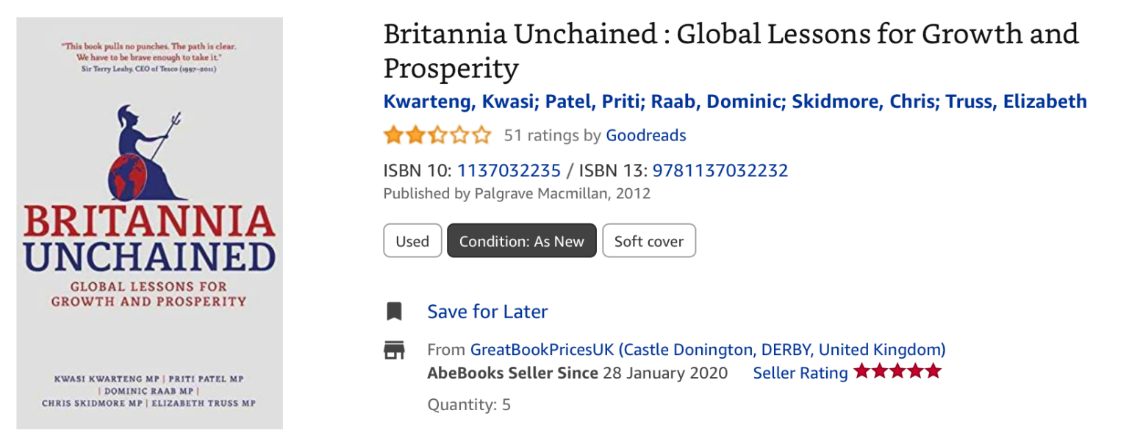Image resolution: width=1129 pixels, height=441 pixels.
Task: Visit the GreatBookPricesUK seller page
Action: click(x=708, y=350)
